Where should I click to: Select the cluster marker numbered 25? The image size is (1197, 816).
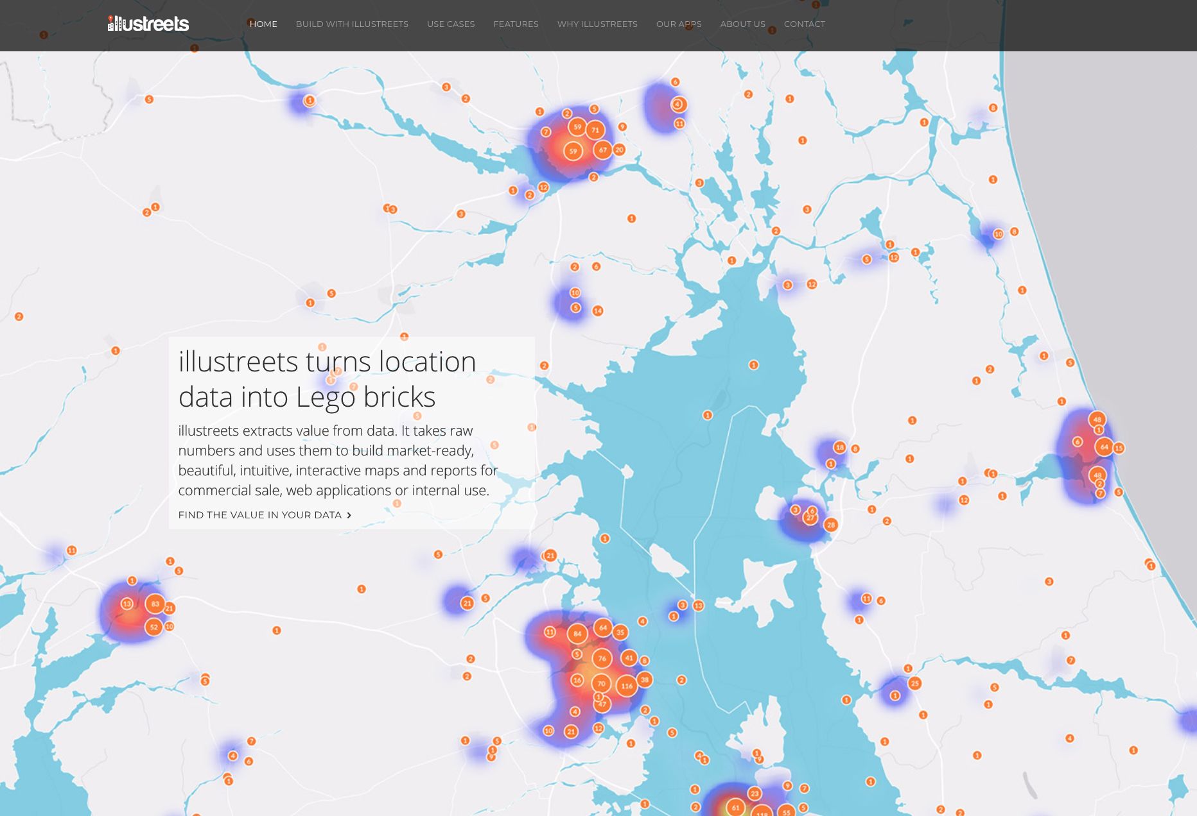pos(915,683)
